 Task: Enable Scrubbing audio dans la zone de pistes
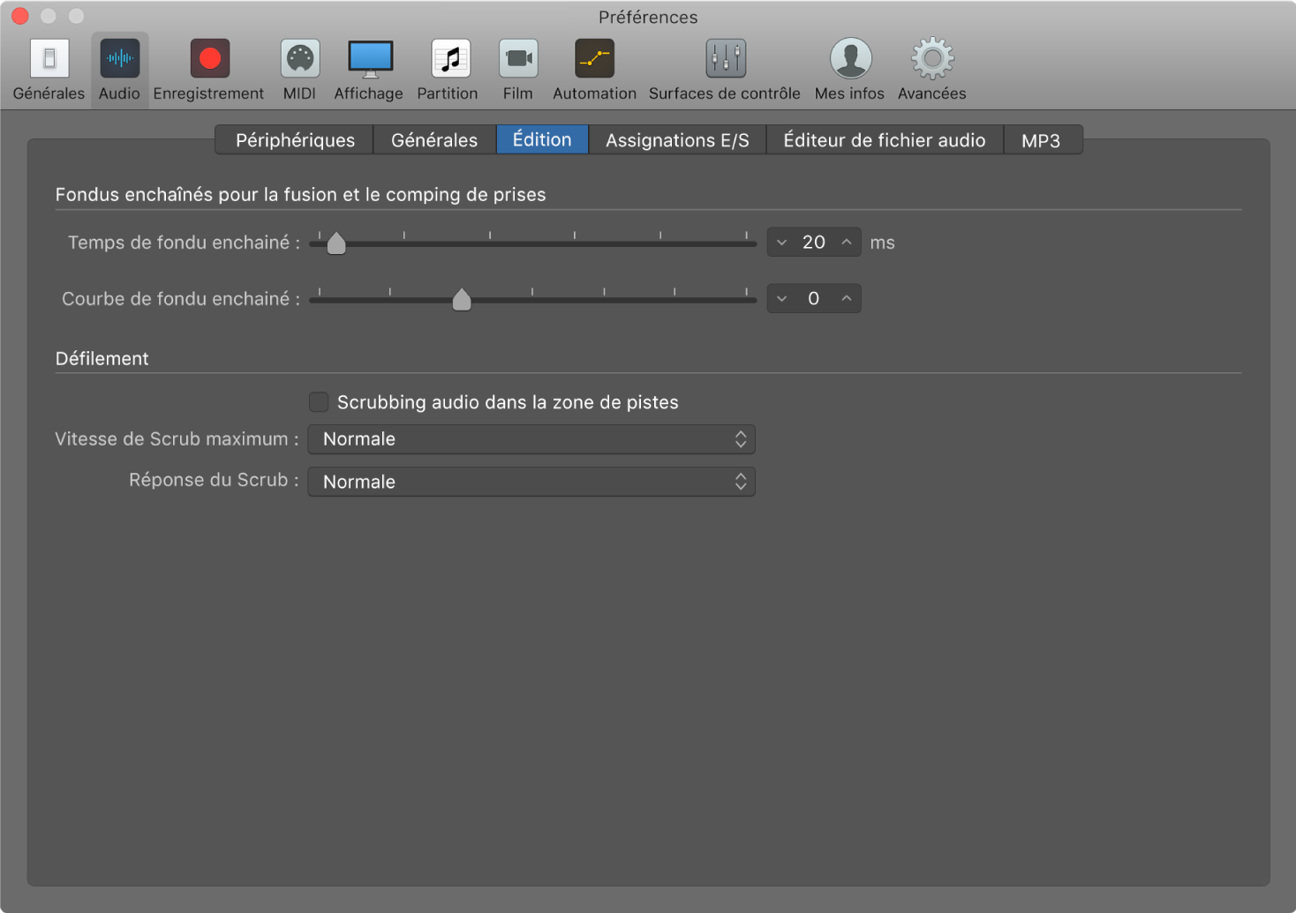pos(319,402)
